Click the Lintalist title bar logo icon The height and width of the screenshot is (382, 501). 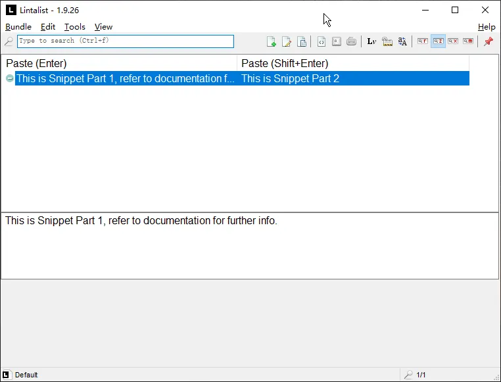coord(11,11)
